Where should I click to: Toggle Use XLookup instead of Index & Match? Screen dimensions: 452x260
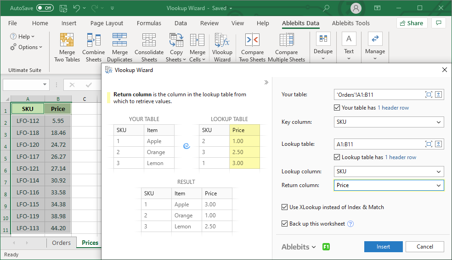click(x=284, y=207)
